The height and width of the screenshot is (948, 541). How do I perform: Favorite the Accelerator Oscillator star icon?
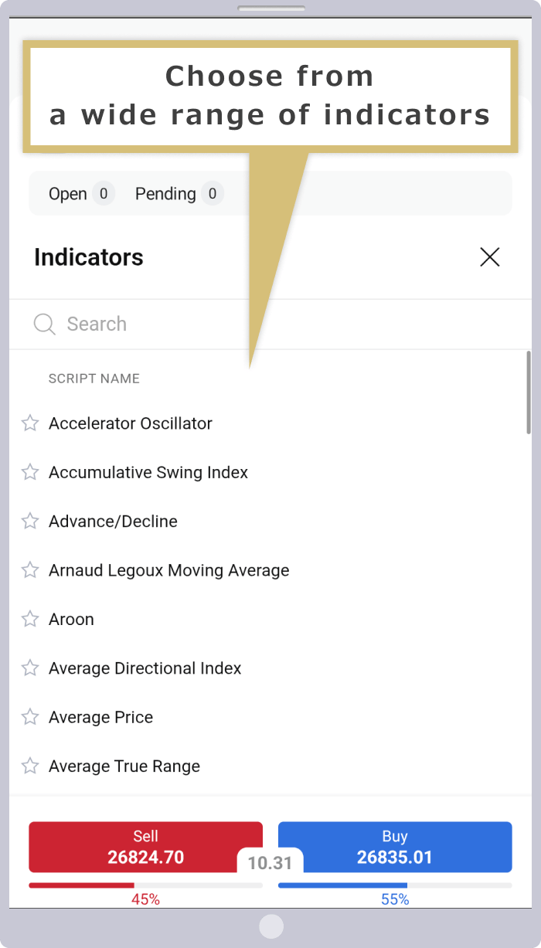(30, 423)
